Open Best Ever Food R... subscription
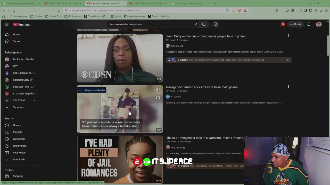Image resolution: width=330 pixels, height=185 pixels. click(x=21, y=87)
